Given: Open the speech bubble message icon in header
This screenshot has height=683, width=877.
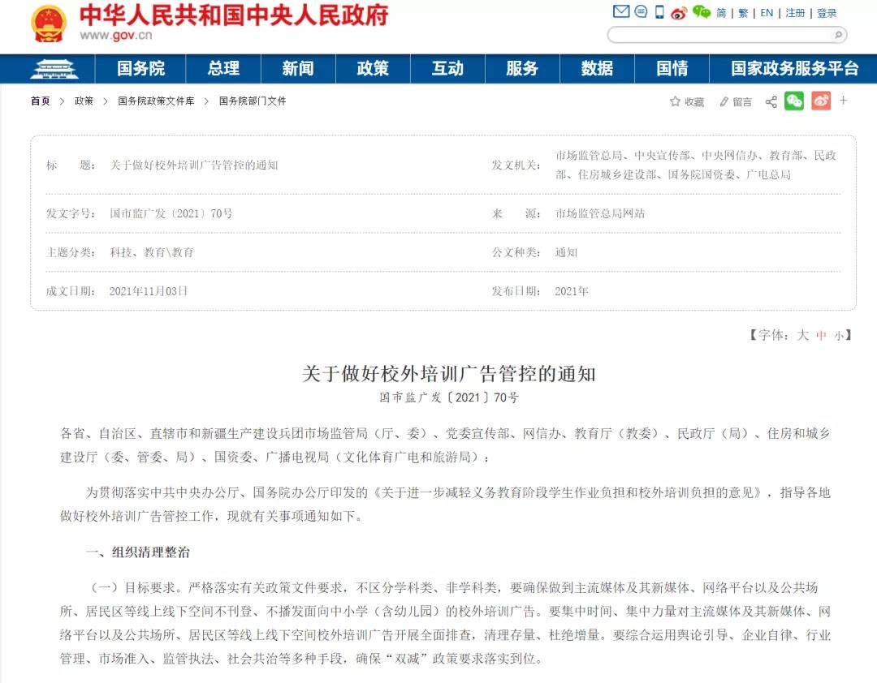Looking at the screenshot, I should pos(641,12).
